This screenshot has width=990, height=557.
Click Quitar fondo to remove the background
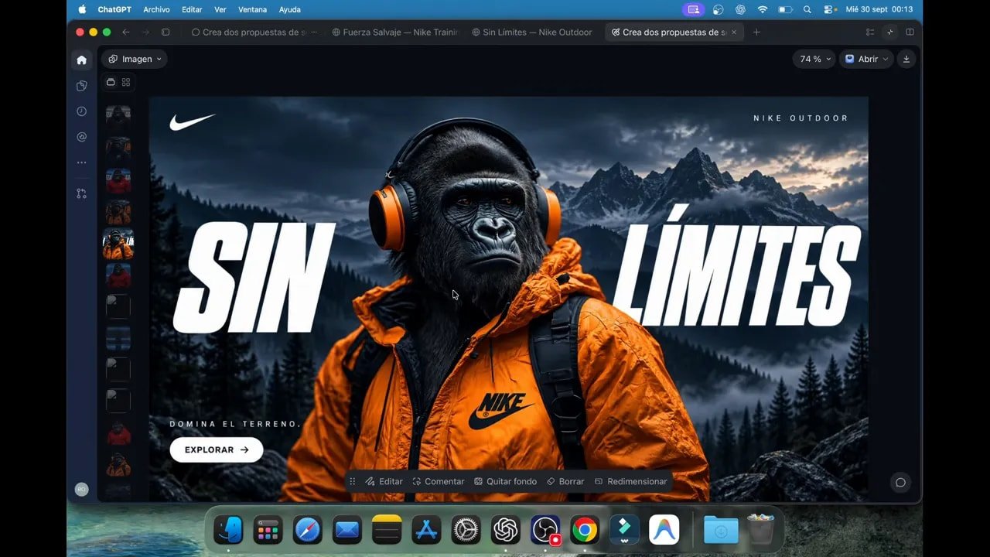pos(505,481)
